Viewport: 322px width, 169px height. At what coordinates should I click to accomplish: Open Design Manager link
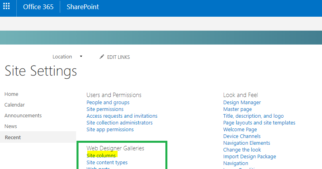(x=242, y=103)
